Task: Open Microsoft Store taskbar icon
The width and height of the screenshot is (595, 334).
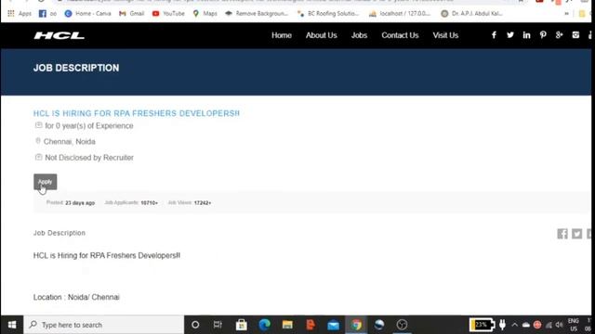Action: click(x=242, y=325)
